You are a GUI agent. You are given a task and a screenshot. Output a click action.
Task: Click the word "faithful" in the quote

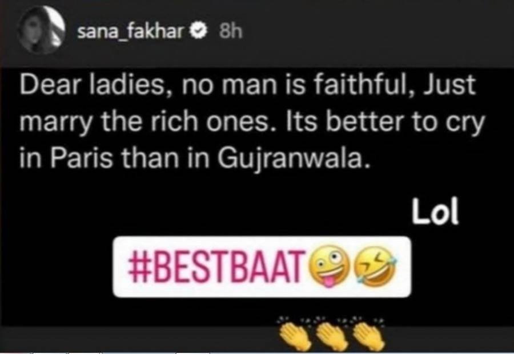(x=362, y=84)
